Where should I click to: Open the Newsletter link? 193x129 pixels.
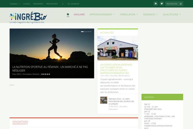[38, 4]
